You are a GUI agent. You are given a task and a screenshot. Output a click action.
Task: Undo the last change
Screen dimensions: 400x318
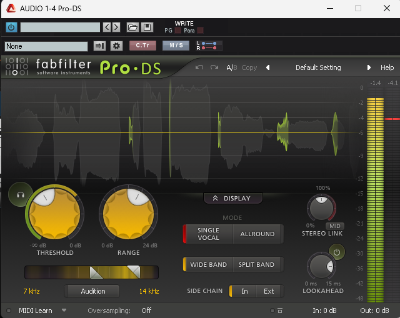[199, 67]
